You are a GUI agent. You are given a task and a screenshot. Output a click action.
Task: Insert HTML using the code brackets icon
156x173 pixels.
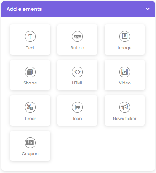[77, 72]
